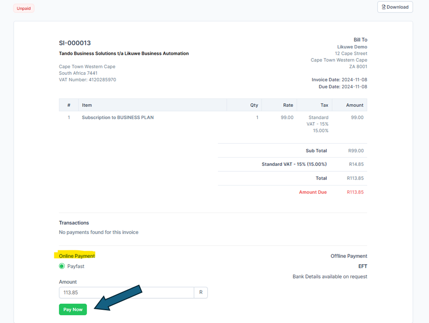The width and height of the screenshot is (429, 323).
Task: Click the Rate column header
Action: [288, 105]
